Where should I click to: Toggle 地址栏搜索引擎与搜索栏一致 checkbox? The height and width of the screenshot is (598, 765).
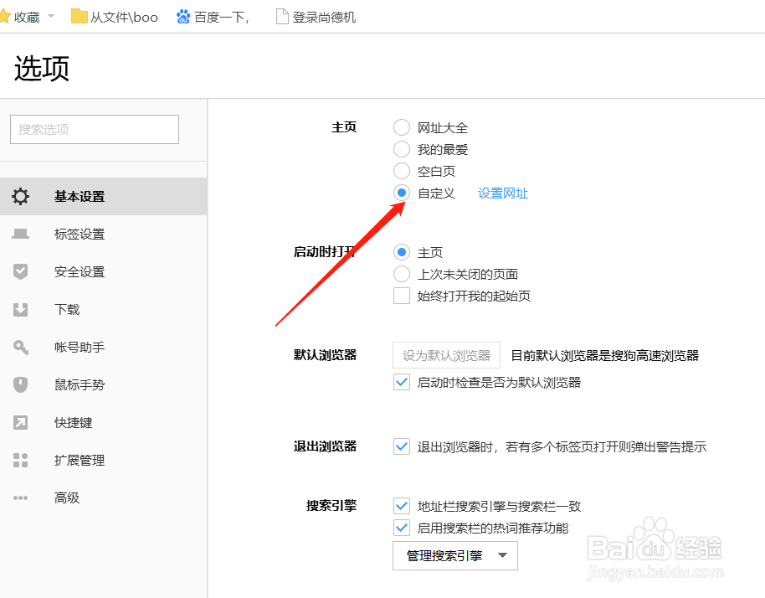click(x=402, y=506)
